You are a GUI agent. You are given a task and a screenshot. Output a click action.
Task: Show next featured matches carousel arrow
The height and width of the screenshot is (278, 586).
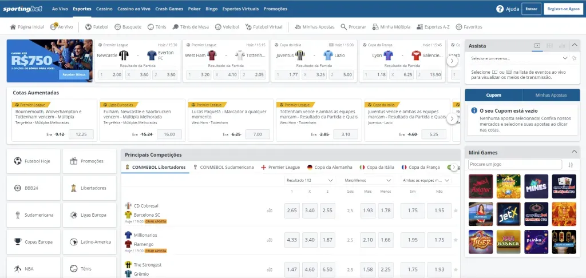pos(452,61)
